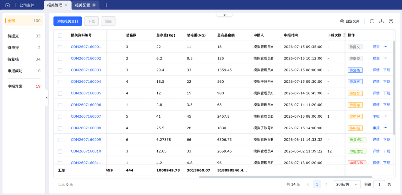Click 下载 for CDM2607160004

[387, 81]
